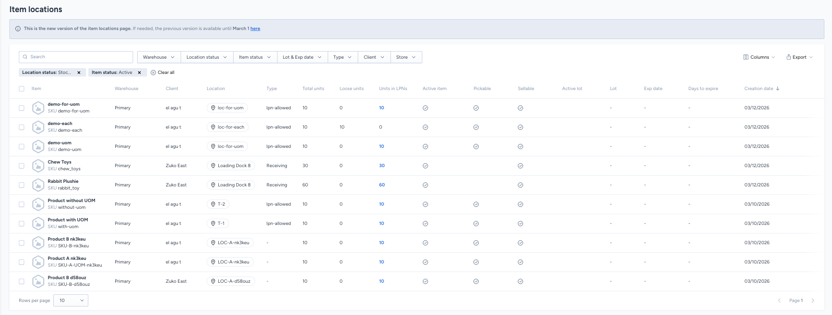
Task: Click the Chew Toys product image icon
Action: [38, 166]
